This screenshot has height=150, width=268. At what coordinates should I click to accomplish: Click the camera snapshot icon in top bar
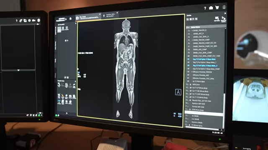(x=211, y=8)
